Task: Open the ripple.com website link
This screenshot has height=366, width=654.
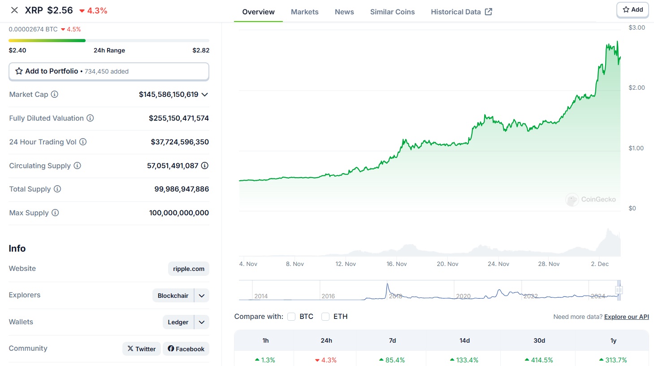Action: tap(189, 269)
